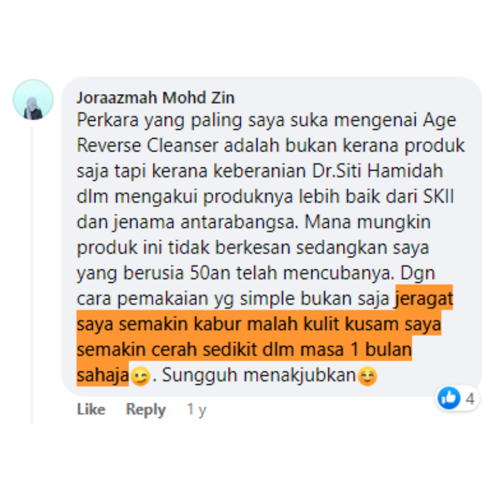Open the Joraazmah Mohd Zin name link
Viewport: 495px width, 495px height.
click(x=156, y=97)
